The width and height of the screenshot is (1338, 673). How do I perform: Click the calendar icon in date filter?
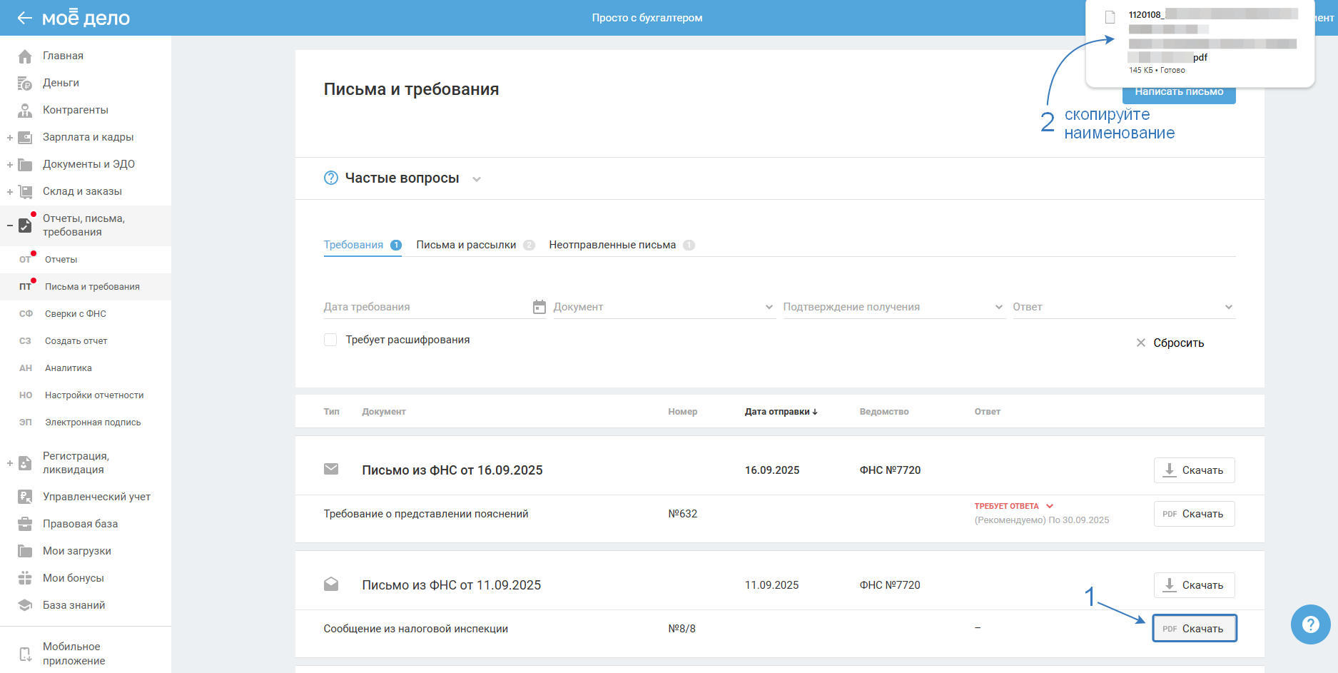point(539,307)
